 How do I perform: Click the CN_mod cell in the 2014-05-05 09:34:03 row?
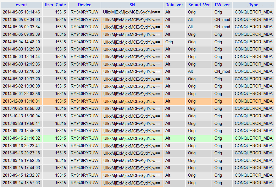click(x=222, y=20)
